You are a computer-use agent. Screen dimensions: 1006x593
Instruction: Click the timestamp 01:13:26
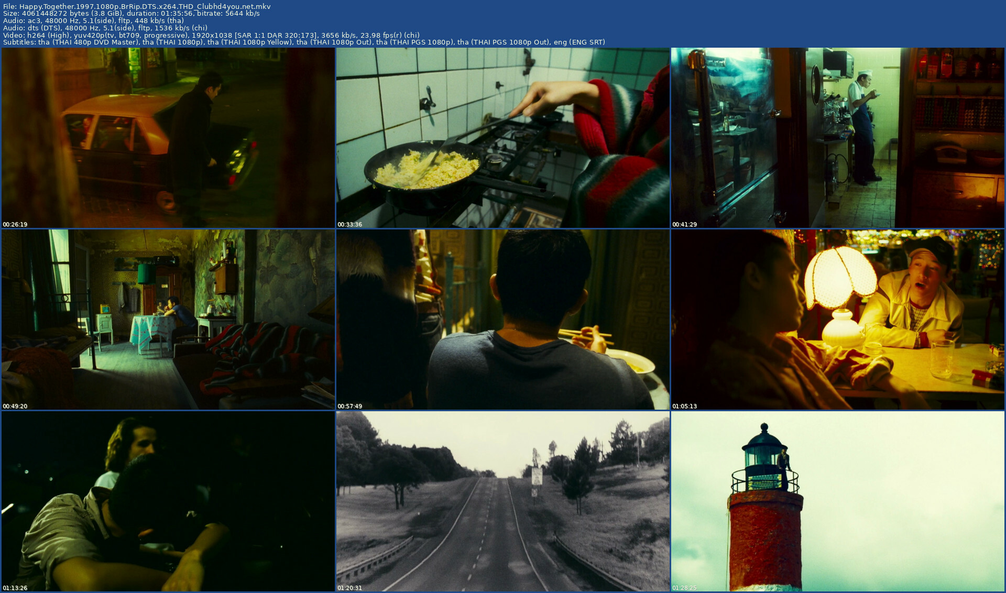(x=15, y=588)
